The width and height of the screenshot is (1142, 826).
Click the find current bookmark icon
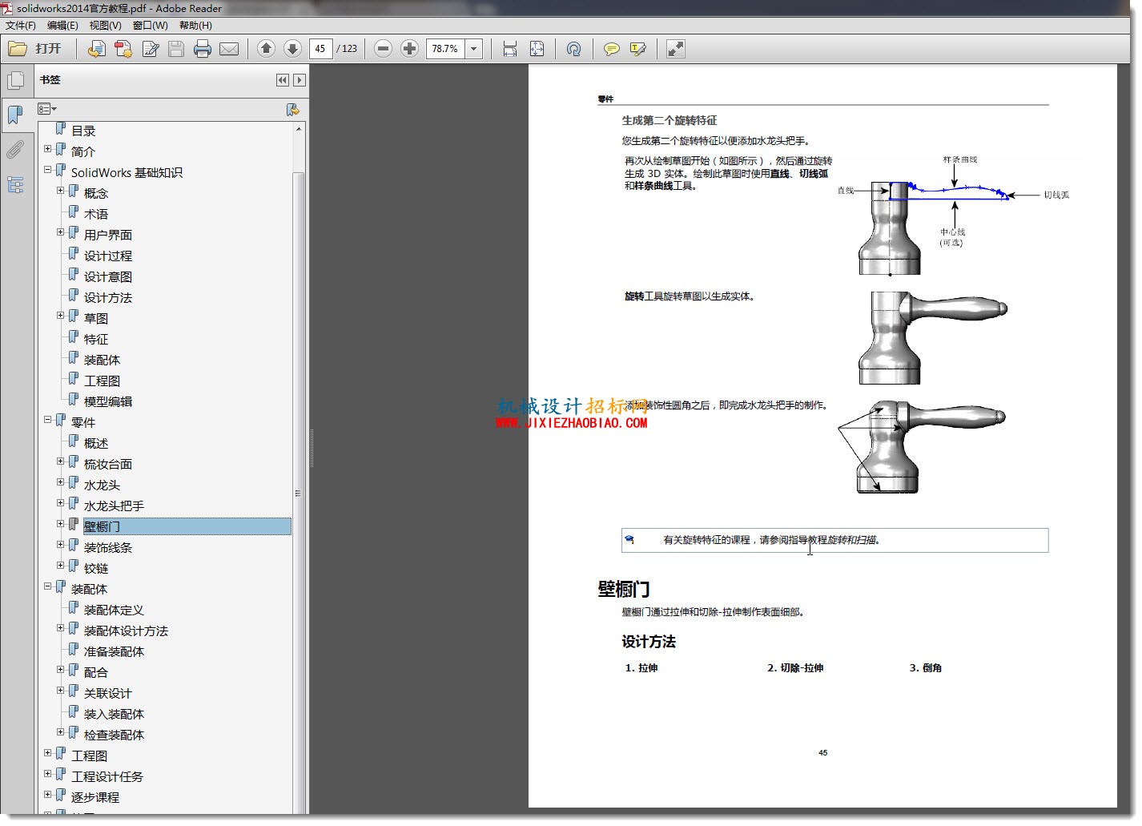[293, 109]
